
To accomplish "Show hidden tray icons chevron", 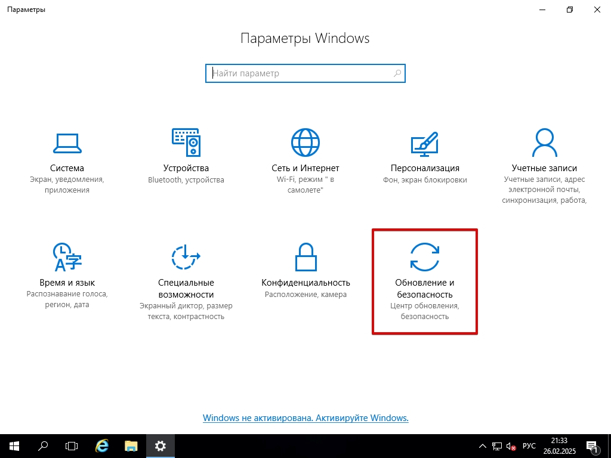I will tap(482, 446).
